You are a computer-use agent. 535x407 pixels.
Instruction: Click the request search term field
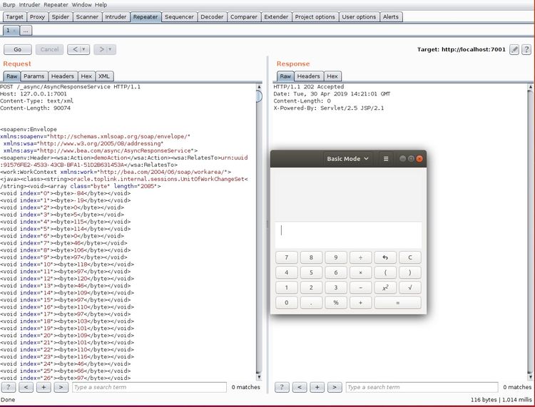click(x=148, y=387)
